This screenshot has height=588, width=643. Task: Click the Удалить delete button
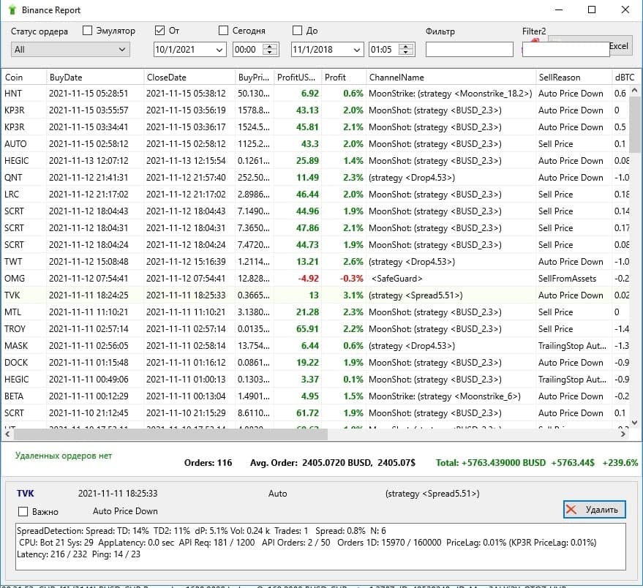[x=594, y=510]
